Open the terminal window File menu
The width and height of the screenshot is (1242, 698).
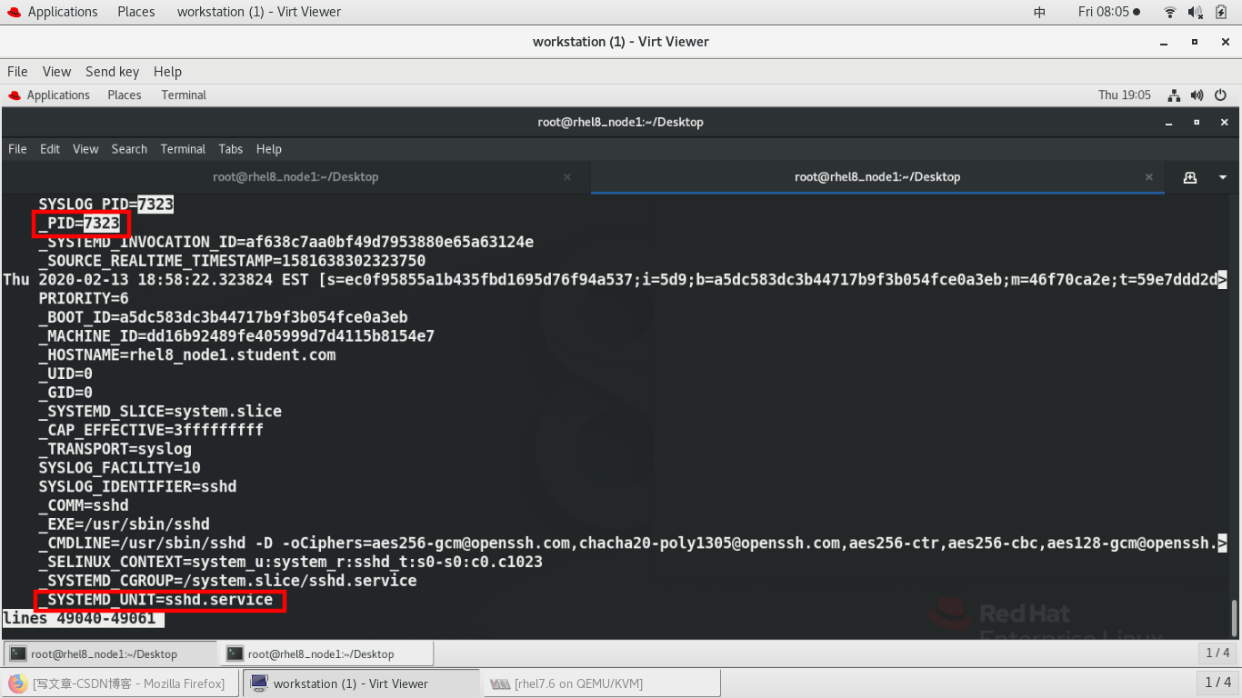pyautogui.click(x=17, y=149)
